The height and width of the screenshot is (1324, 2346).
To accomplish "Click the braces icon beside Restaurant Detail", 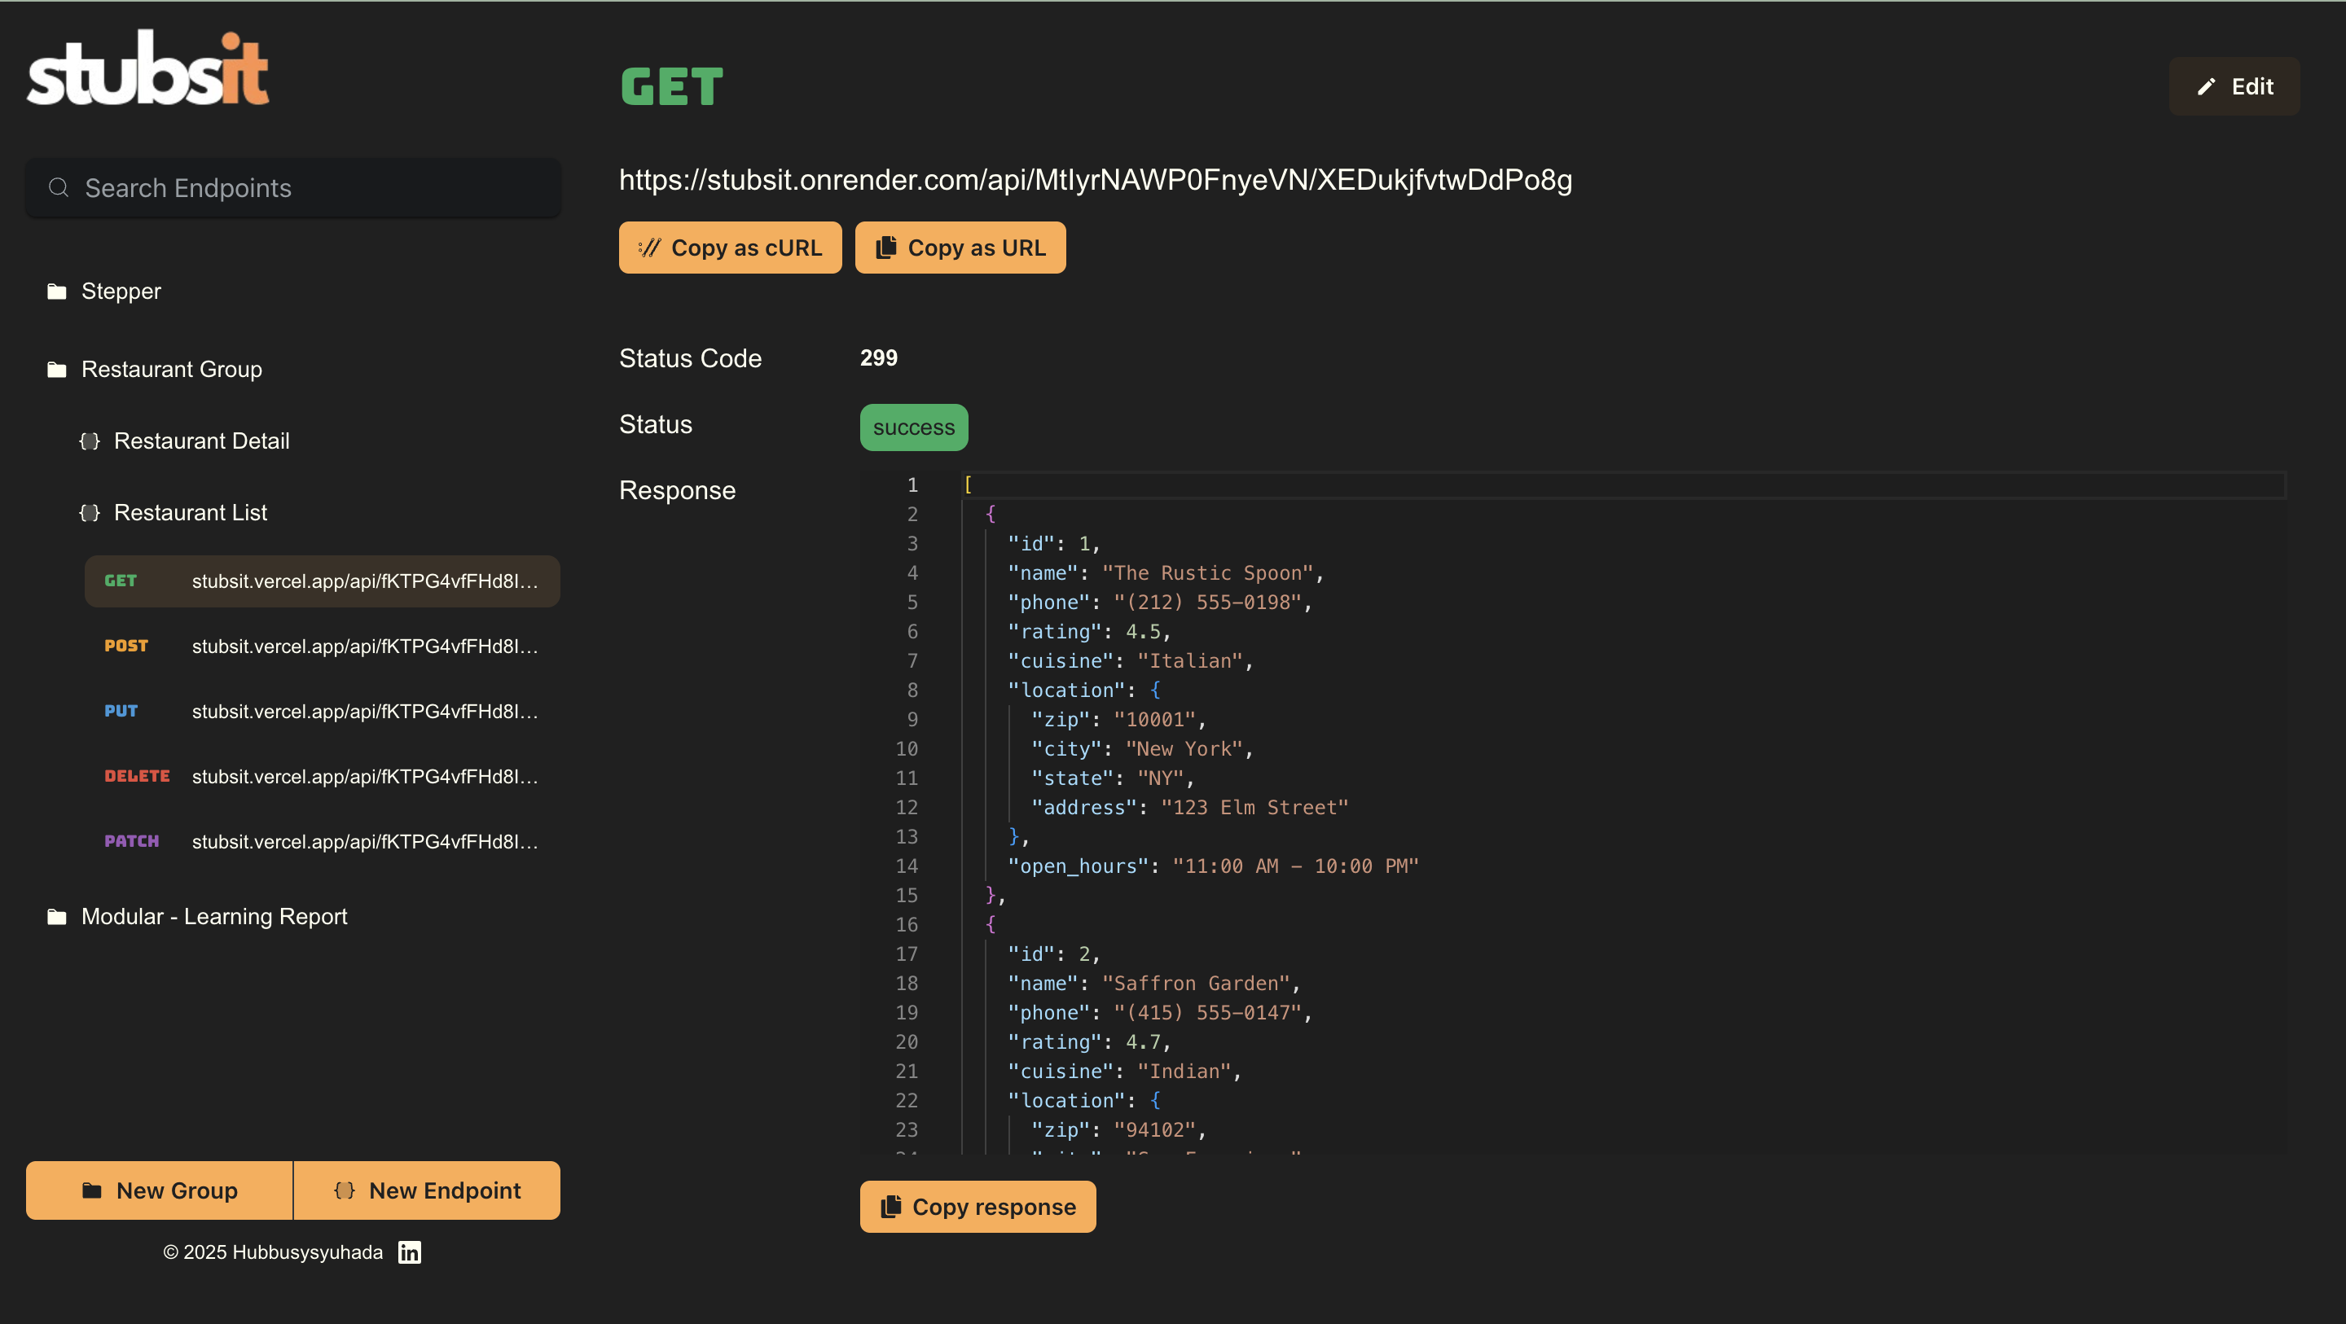I will tap(90, 441).
